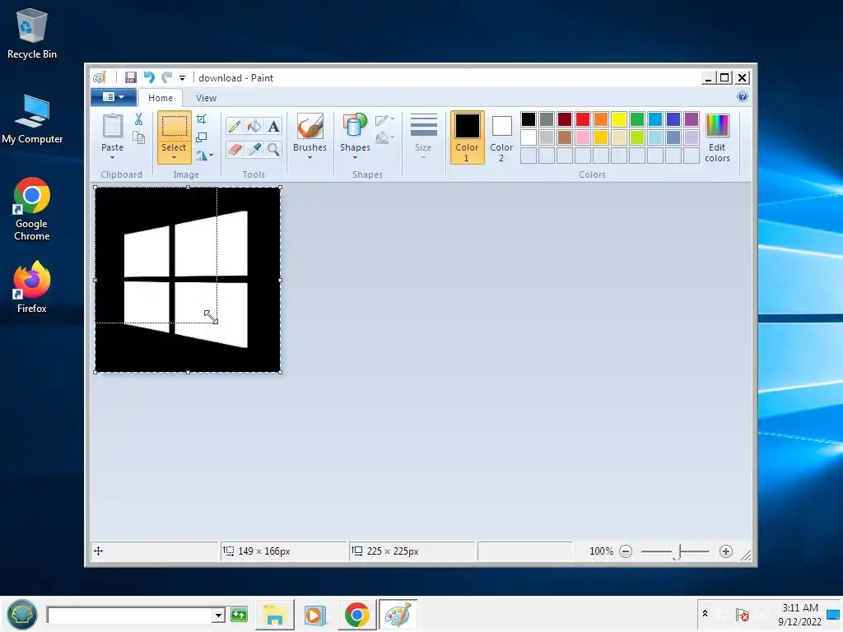The image size is (843, 632).
Task: Select the Fill with color bucket tool
Action: point(254,127)
